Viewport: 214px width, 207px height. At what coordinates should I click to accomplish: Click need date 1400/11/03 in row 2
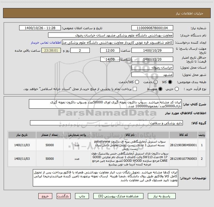[22, 159]
